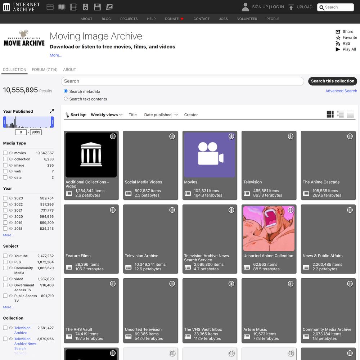Expand more Subject facet options
The height and width of the screenshot is (360, 360).
[9, 307]
